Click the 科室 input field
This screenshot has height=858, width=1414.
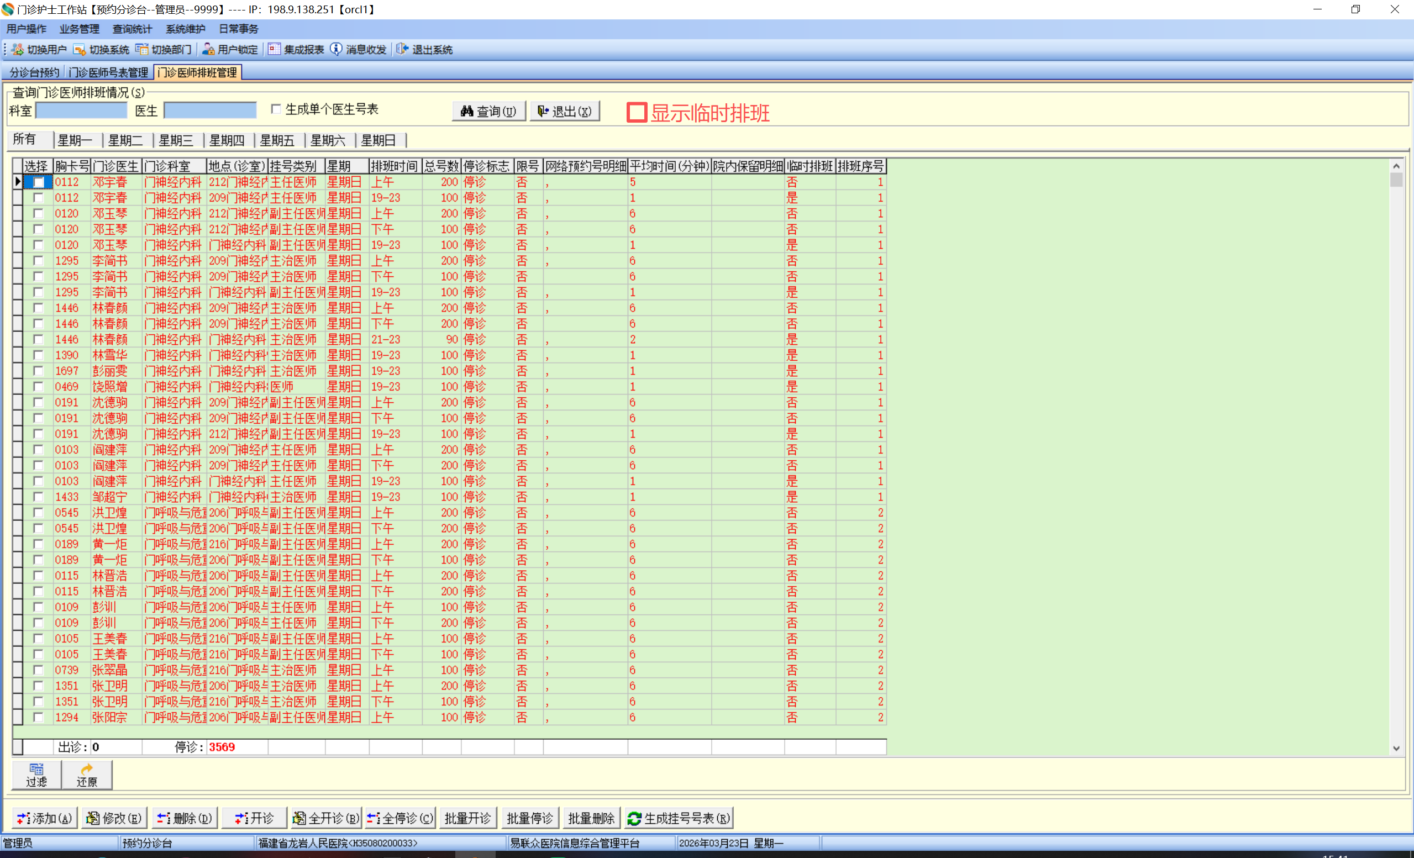click(x=81, y=110)
